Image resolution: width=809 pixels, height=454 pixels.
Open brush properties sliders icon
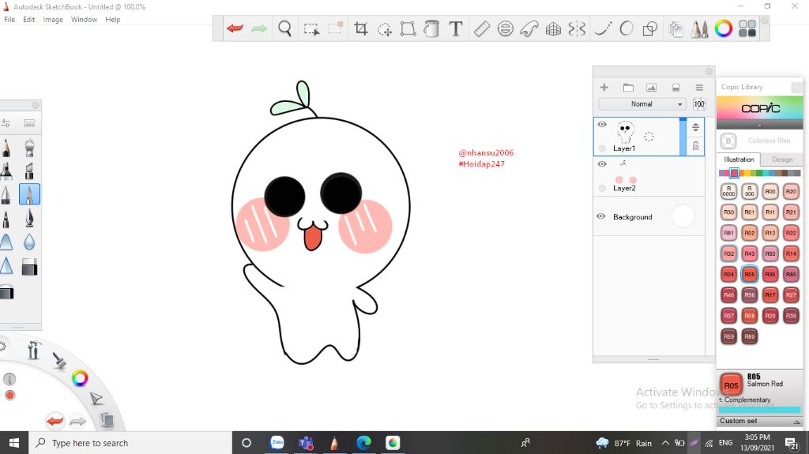click(6, 123)
